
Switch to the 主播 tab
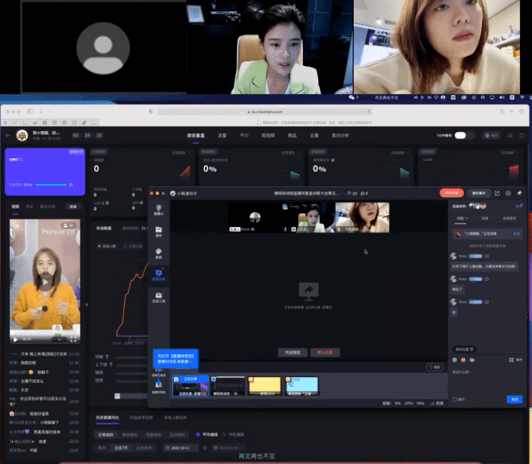click(x=314, y=136)
